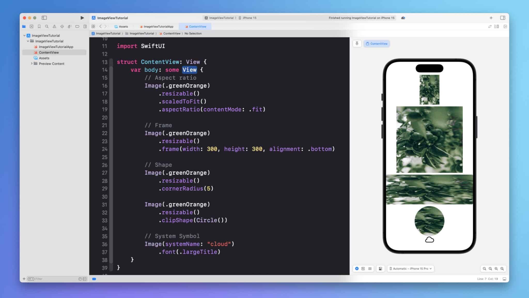This screenshot has height=298, width=529.
Task: Open preview device settings icon
Action: click(380, 269)
